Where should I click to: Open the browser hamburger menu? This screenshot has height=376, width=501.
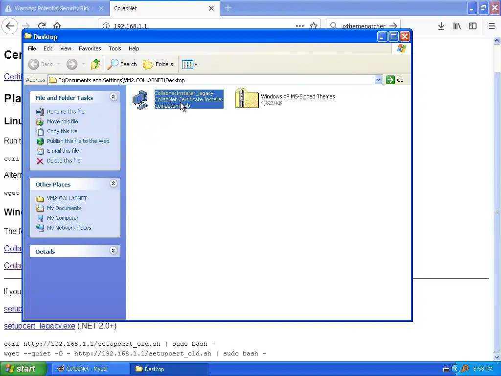[492, 26]
